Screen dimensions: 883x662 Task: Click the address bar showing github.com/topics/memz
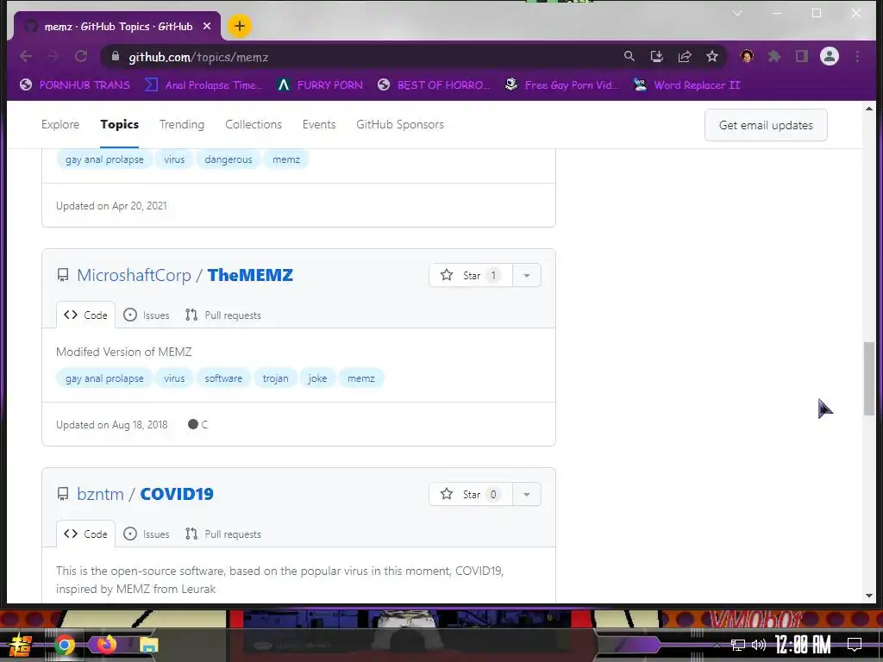[x=360, y=57]
